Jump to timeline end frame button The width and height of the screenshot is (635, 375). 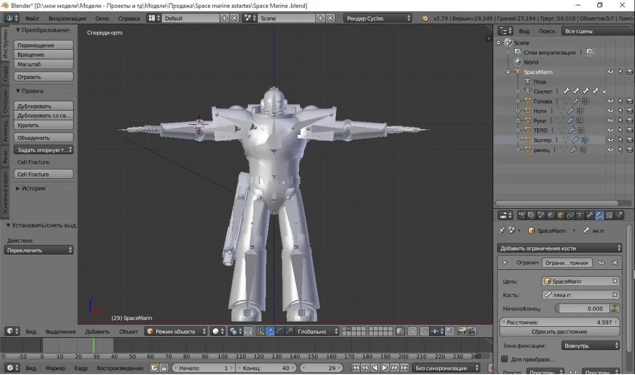click(x=404, y=368)
